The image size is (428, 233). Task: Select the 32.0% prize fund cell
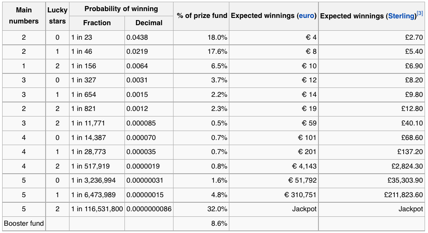(x=201, y=209)
